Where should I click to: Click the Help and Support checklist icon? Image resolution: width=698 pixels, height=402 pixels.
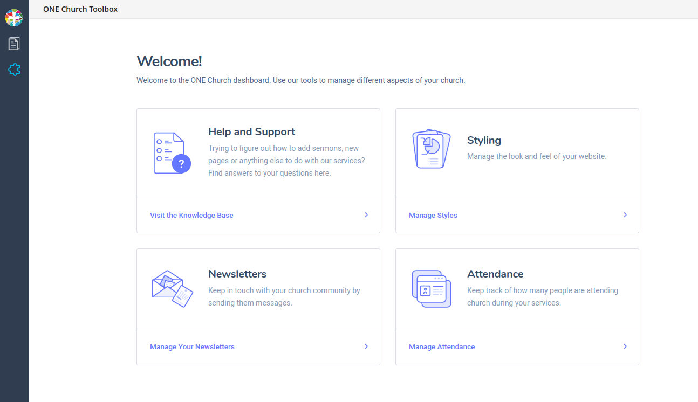pyautogui.click(x=172, y=153)
